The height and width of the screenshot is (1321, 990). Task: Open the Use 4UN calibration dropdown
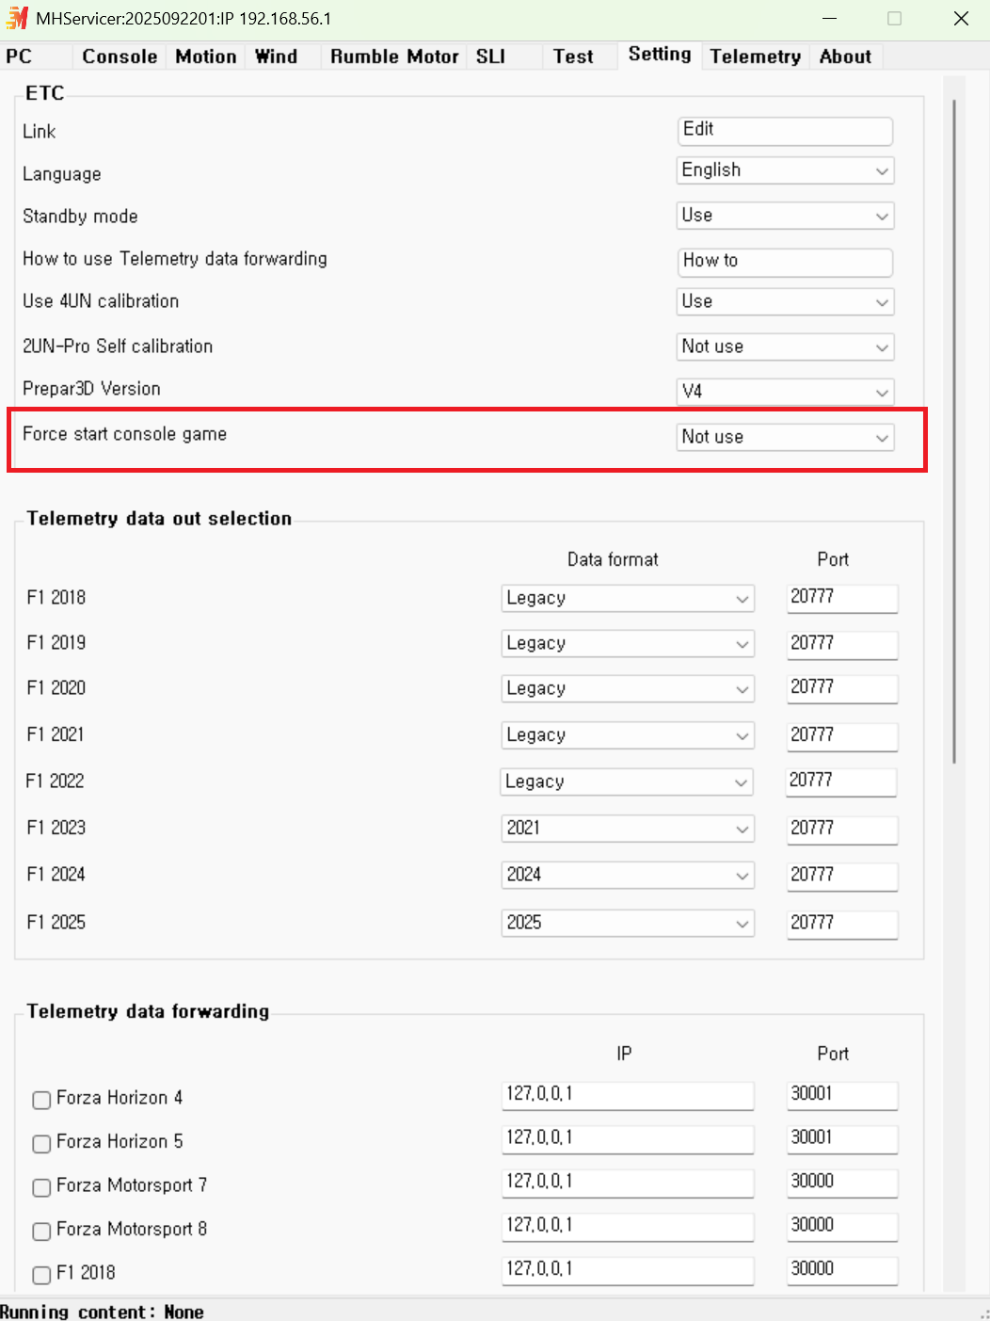[x=785, y=301]
